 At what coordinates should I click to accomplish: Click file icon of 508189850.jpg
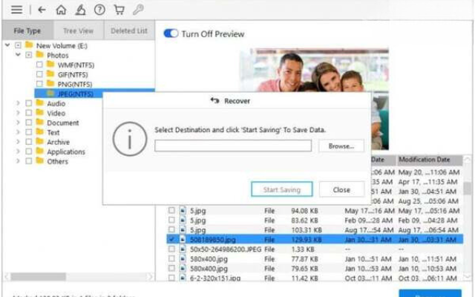pos(183,239)
